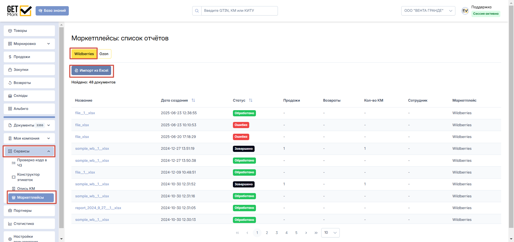Click the Продажи dollar icon

[x=10, y=57]
